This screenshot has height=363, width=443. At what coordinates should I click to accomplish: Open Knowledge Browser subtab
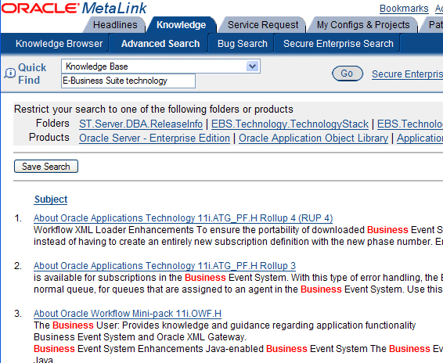point(59,44)
